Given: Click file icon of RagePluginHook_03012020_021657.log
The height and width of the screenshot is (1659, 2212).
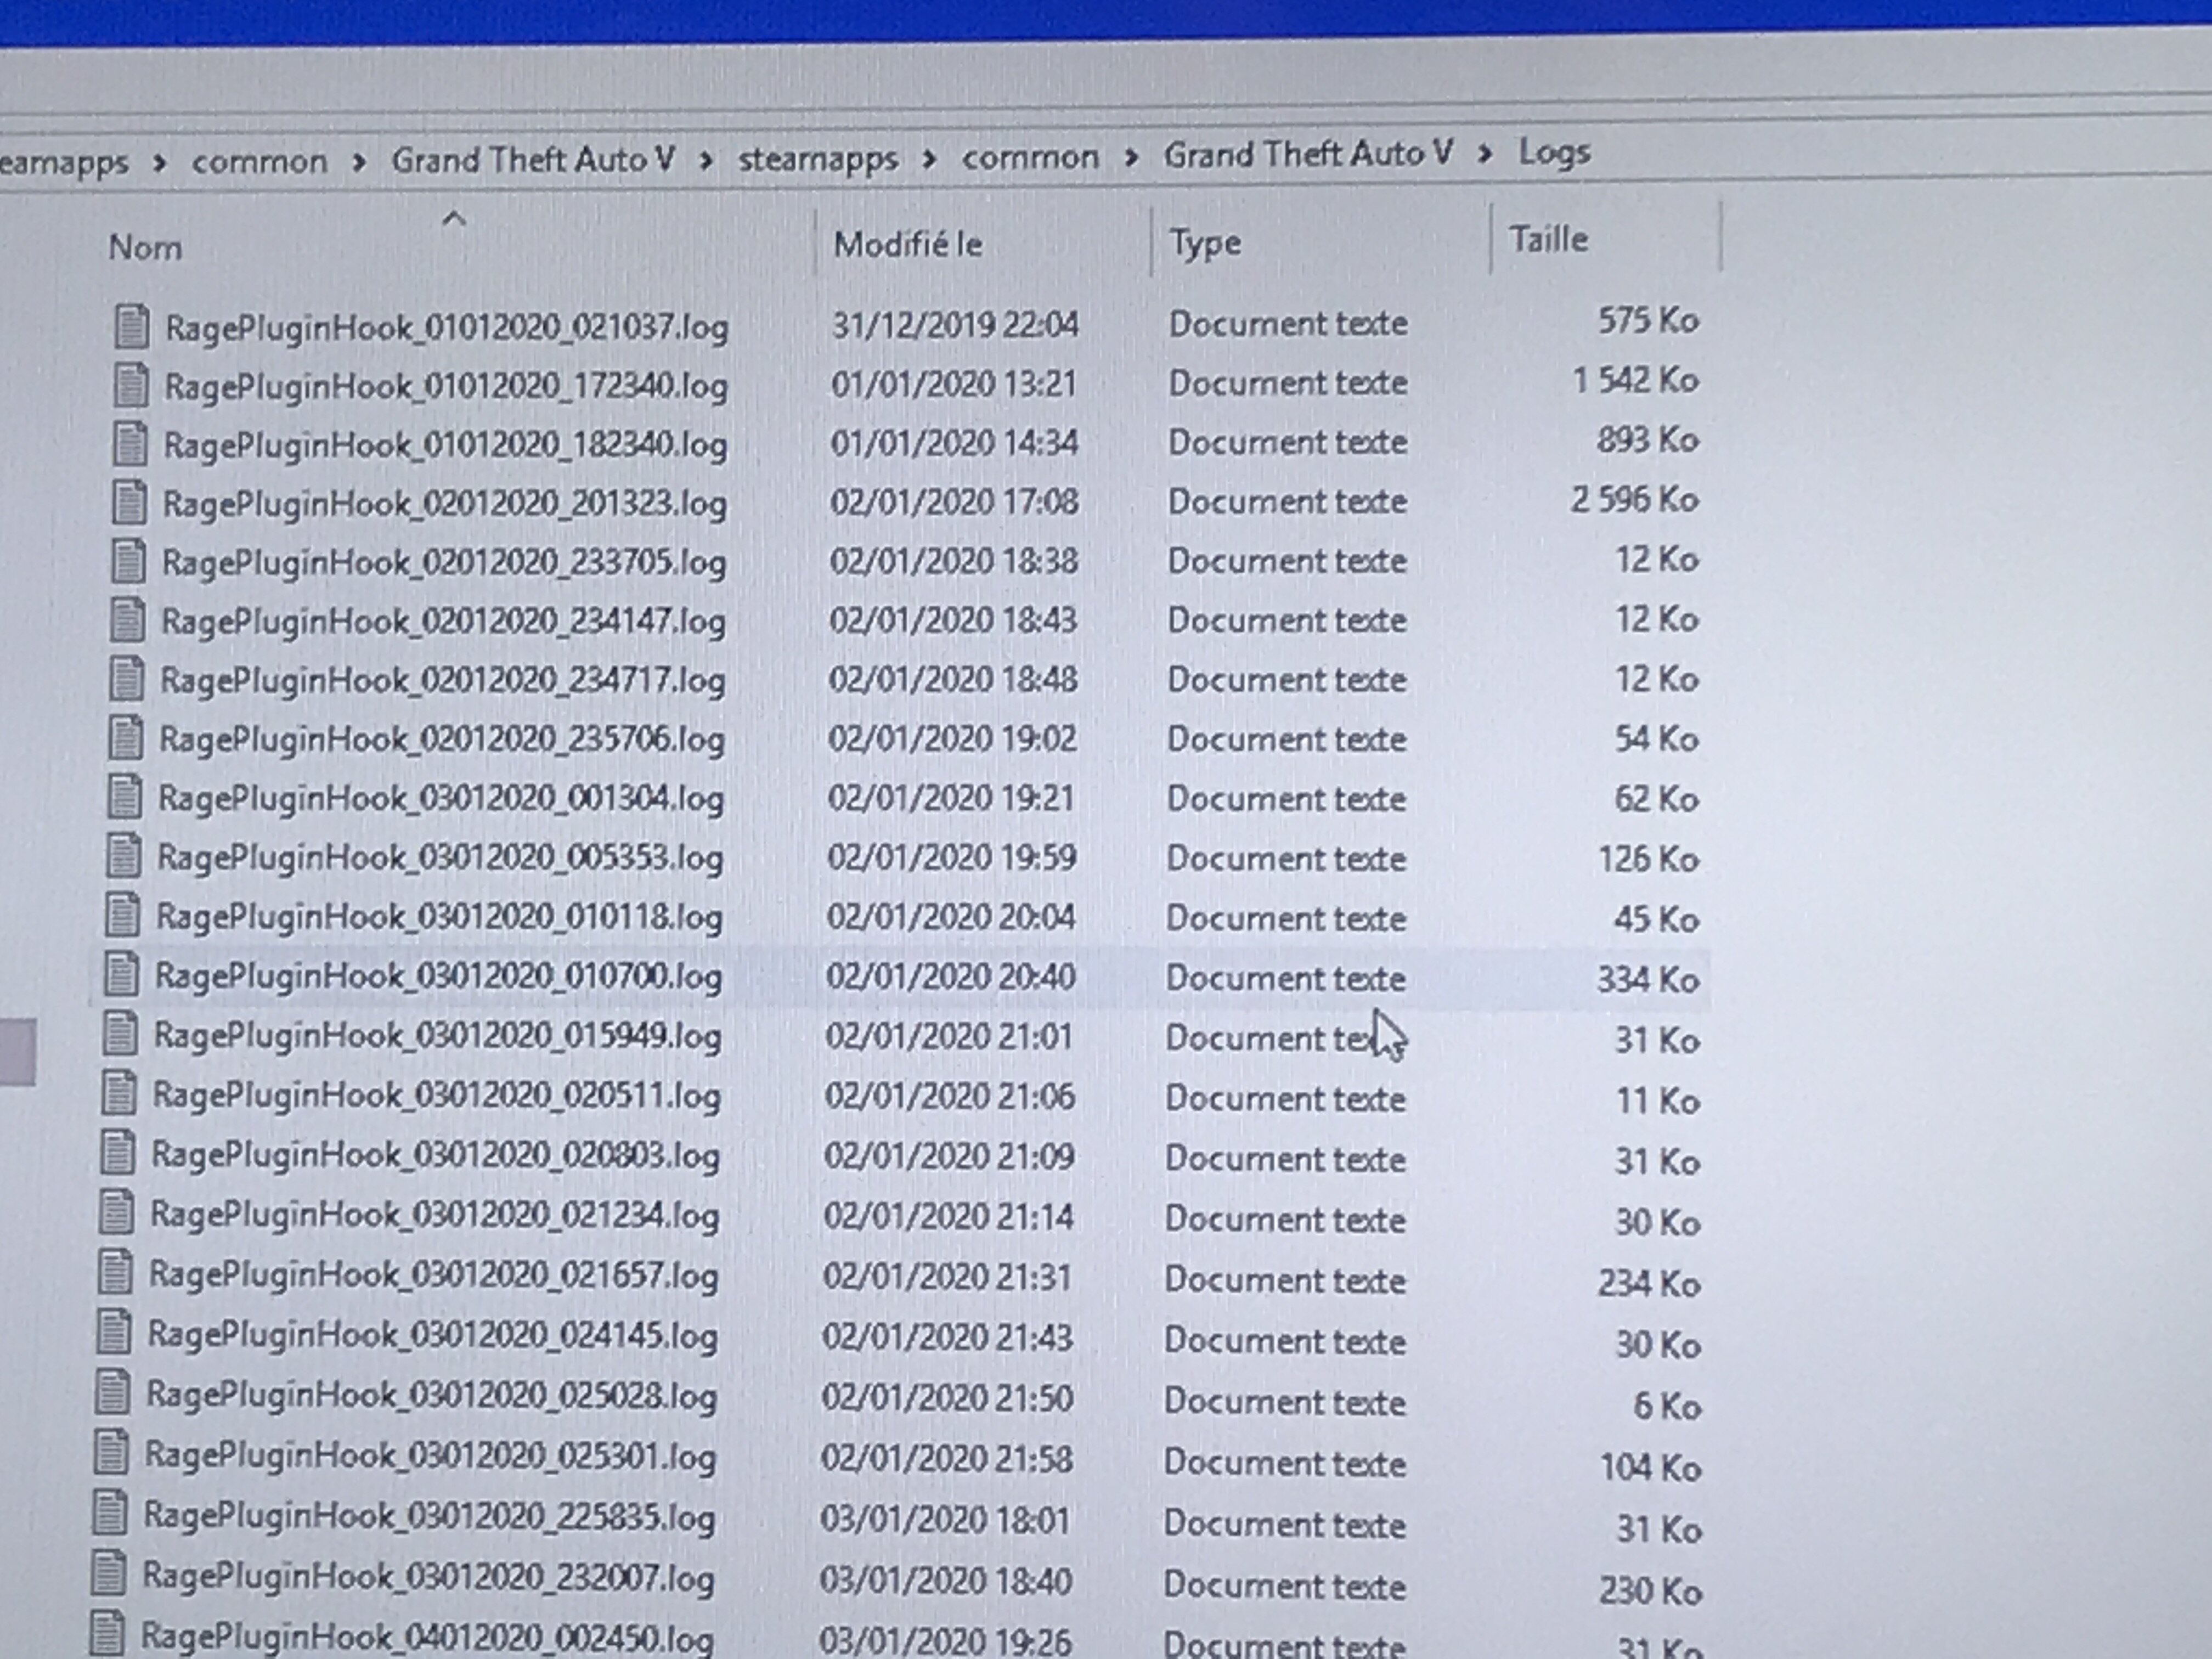Looking at the screenshot, I should coord(115,1273).
